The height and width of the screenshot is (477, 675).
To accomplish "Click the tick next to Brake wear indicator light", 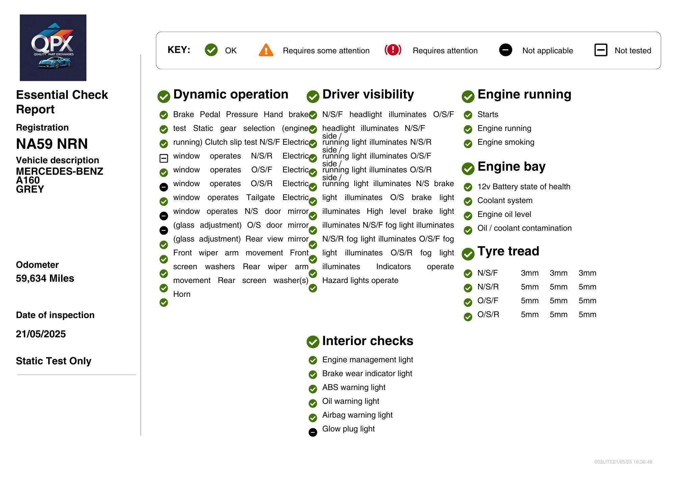I will tap(313, 375).
